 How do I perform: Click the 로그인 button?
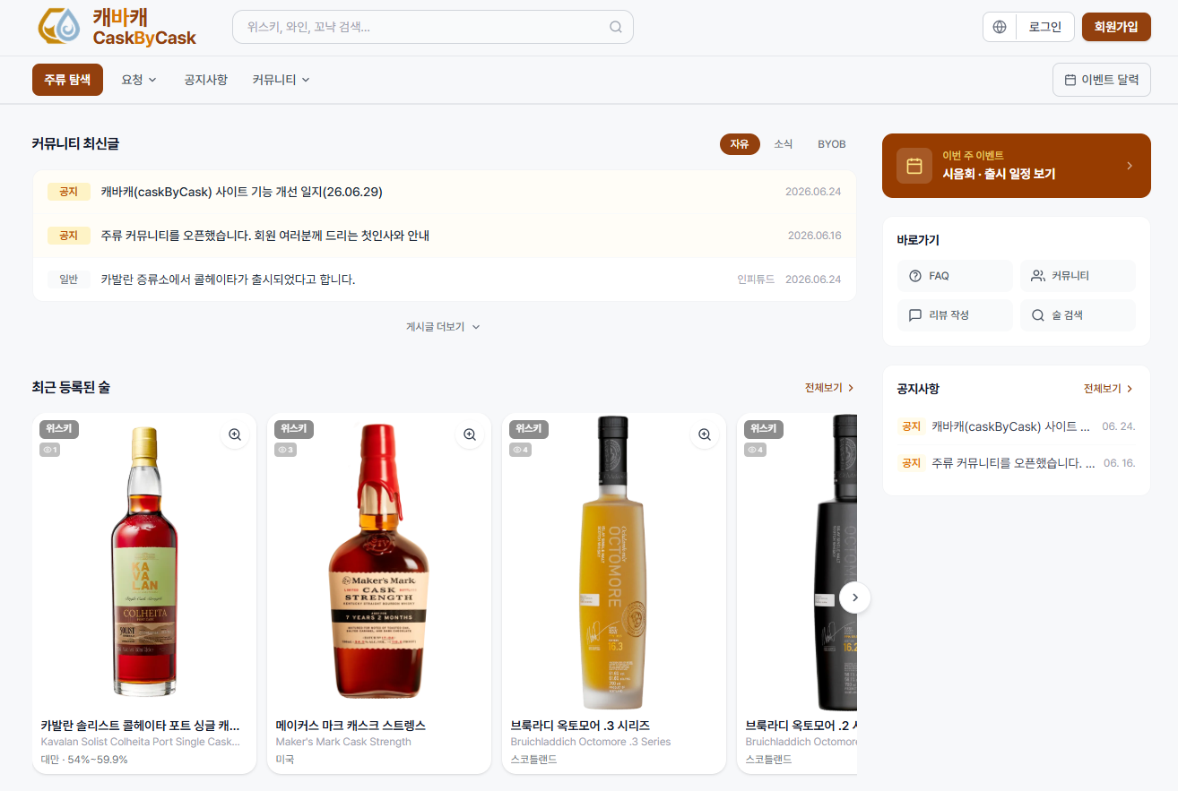1044,27
